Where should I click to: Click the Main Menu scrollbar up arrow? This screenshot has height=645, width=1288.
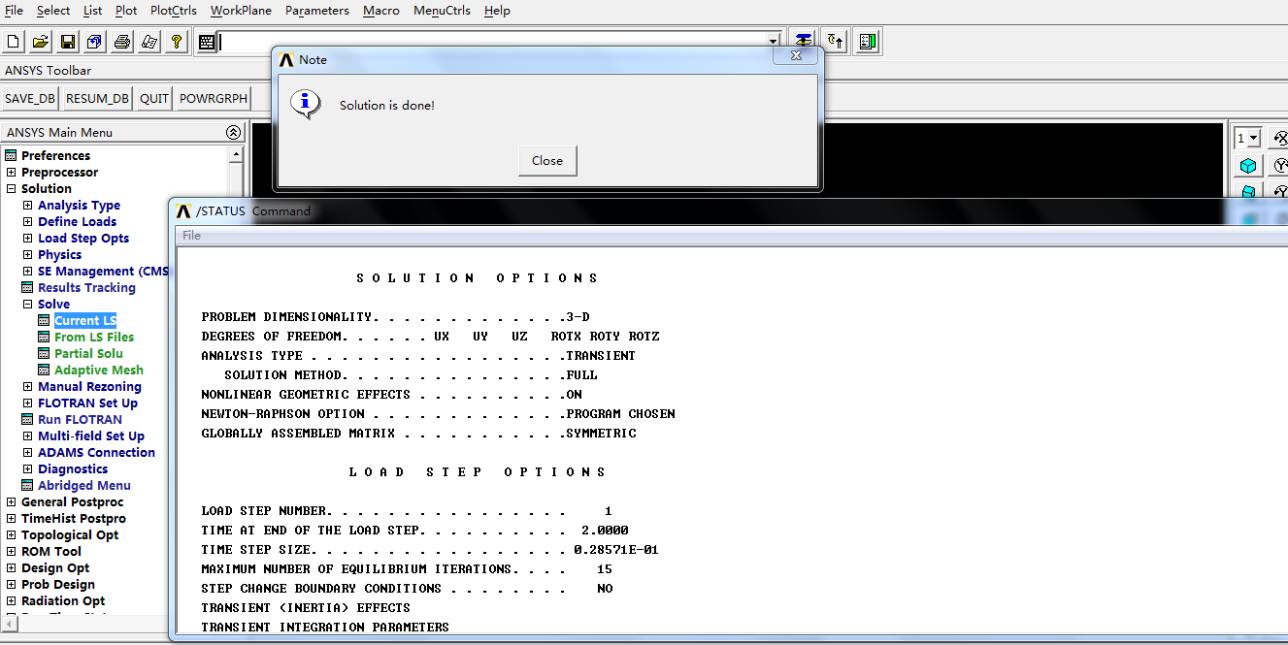(x=236, y=154)
